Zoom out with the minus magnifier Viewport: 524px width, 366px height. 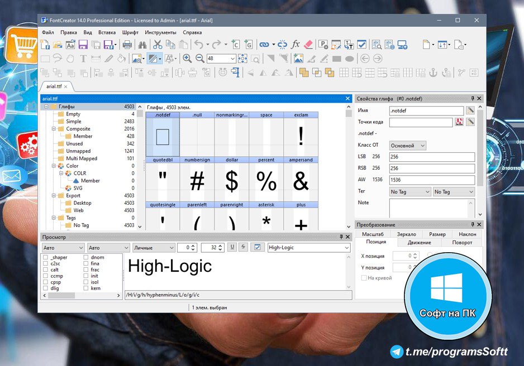200,59
